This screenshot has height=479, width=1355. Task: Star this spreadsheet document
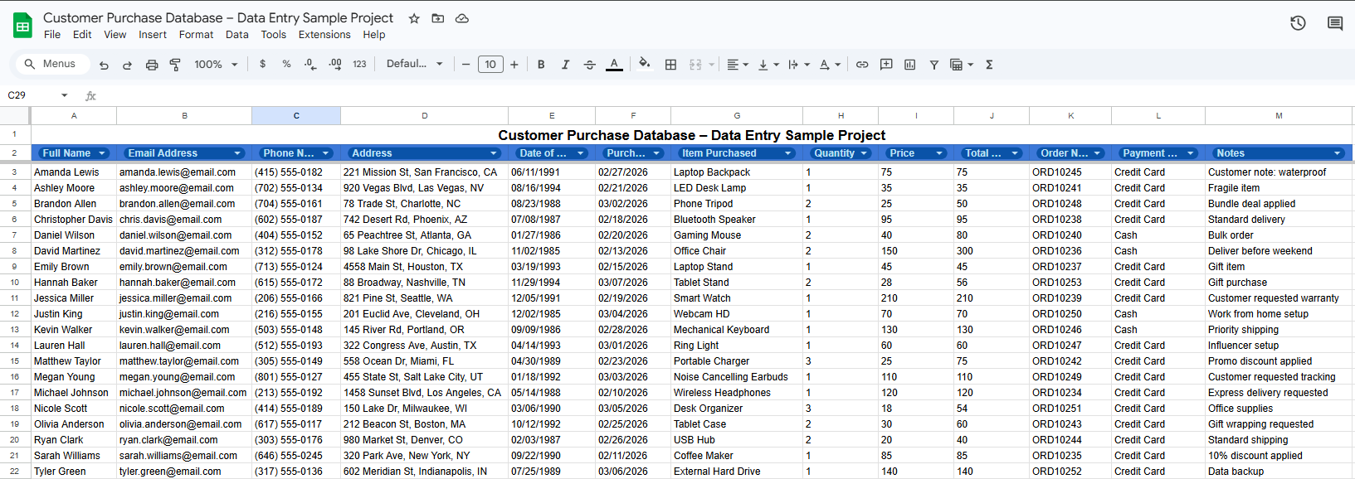click(x=414, y=18)
